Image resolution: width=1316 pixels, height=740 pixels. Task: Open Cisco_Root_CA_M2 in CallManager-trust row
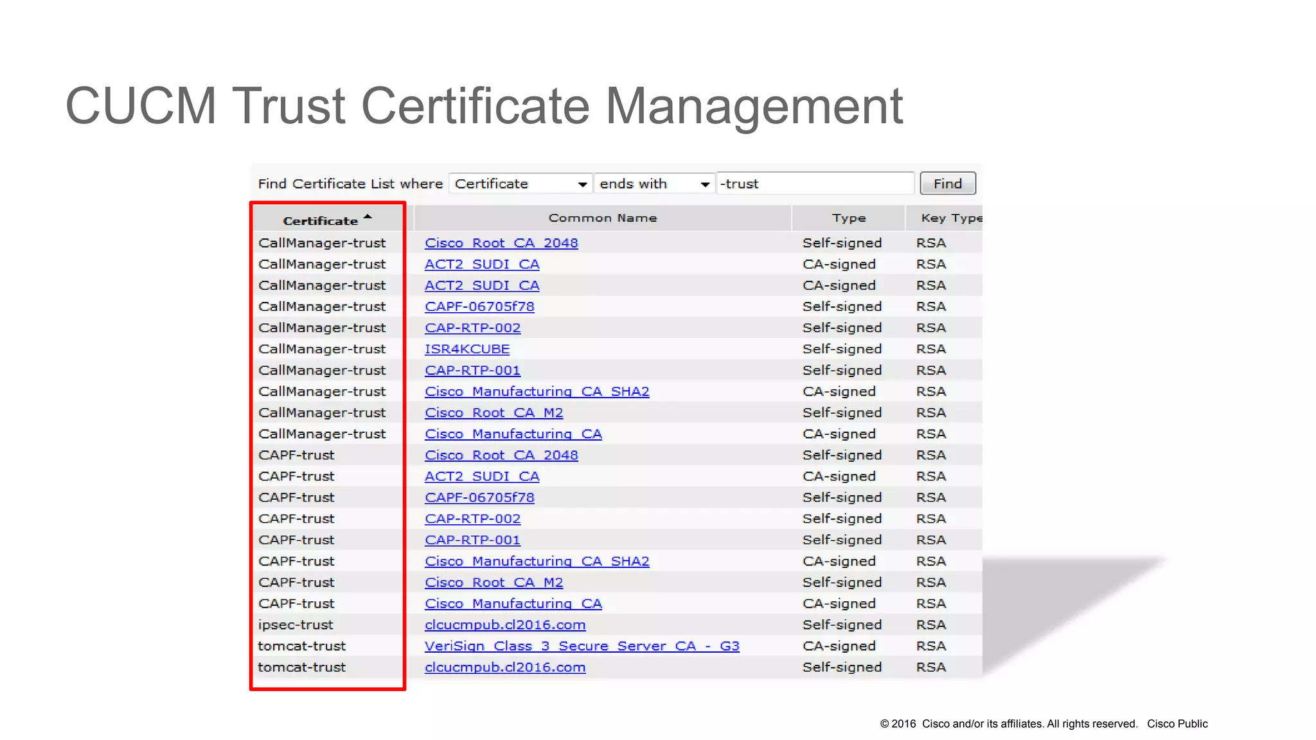(493, 412)
